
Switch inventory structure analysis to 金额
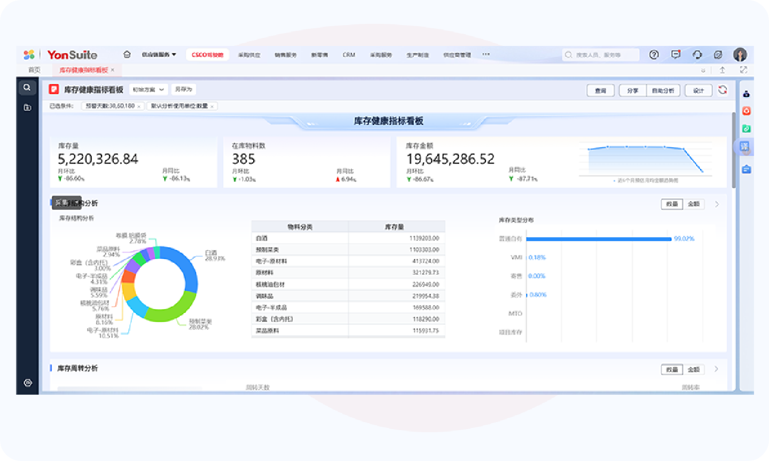coord(694,204)
